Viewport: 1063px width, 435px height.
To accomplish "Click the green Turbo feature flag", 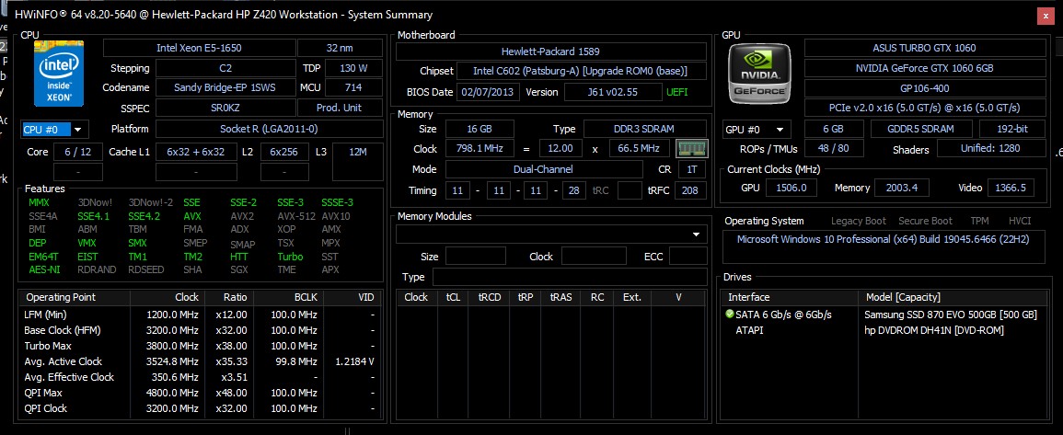I will 290,257.
